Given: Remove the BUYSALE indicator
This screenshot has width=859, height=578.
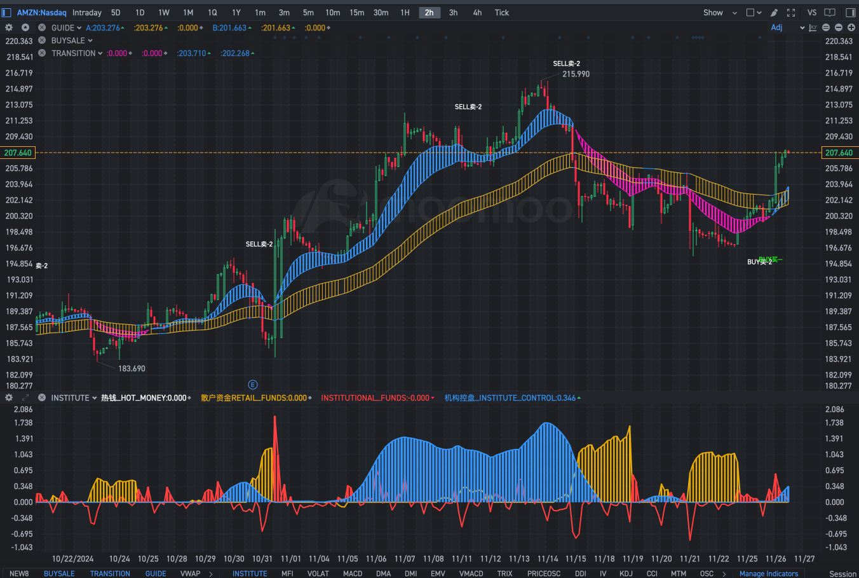Looking at the screenshot, I should point(42,40).
